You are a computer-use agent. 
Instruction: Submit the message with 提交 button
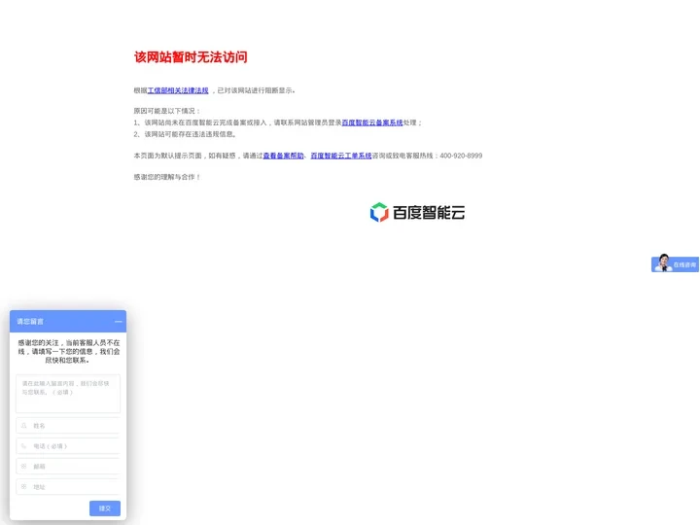click(x=105, y=508)
